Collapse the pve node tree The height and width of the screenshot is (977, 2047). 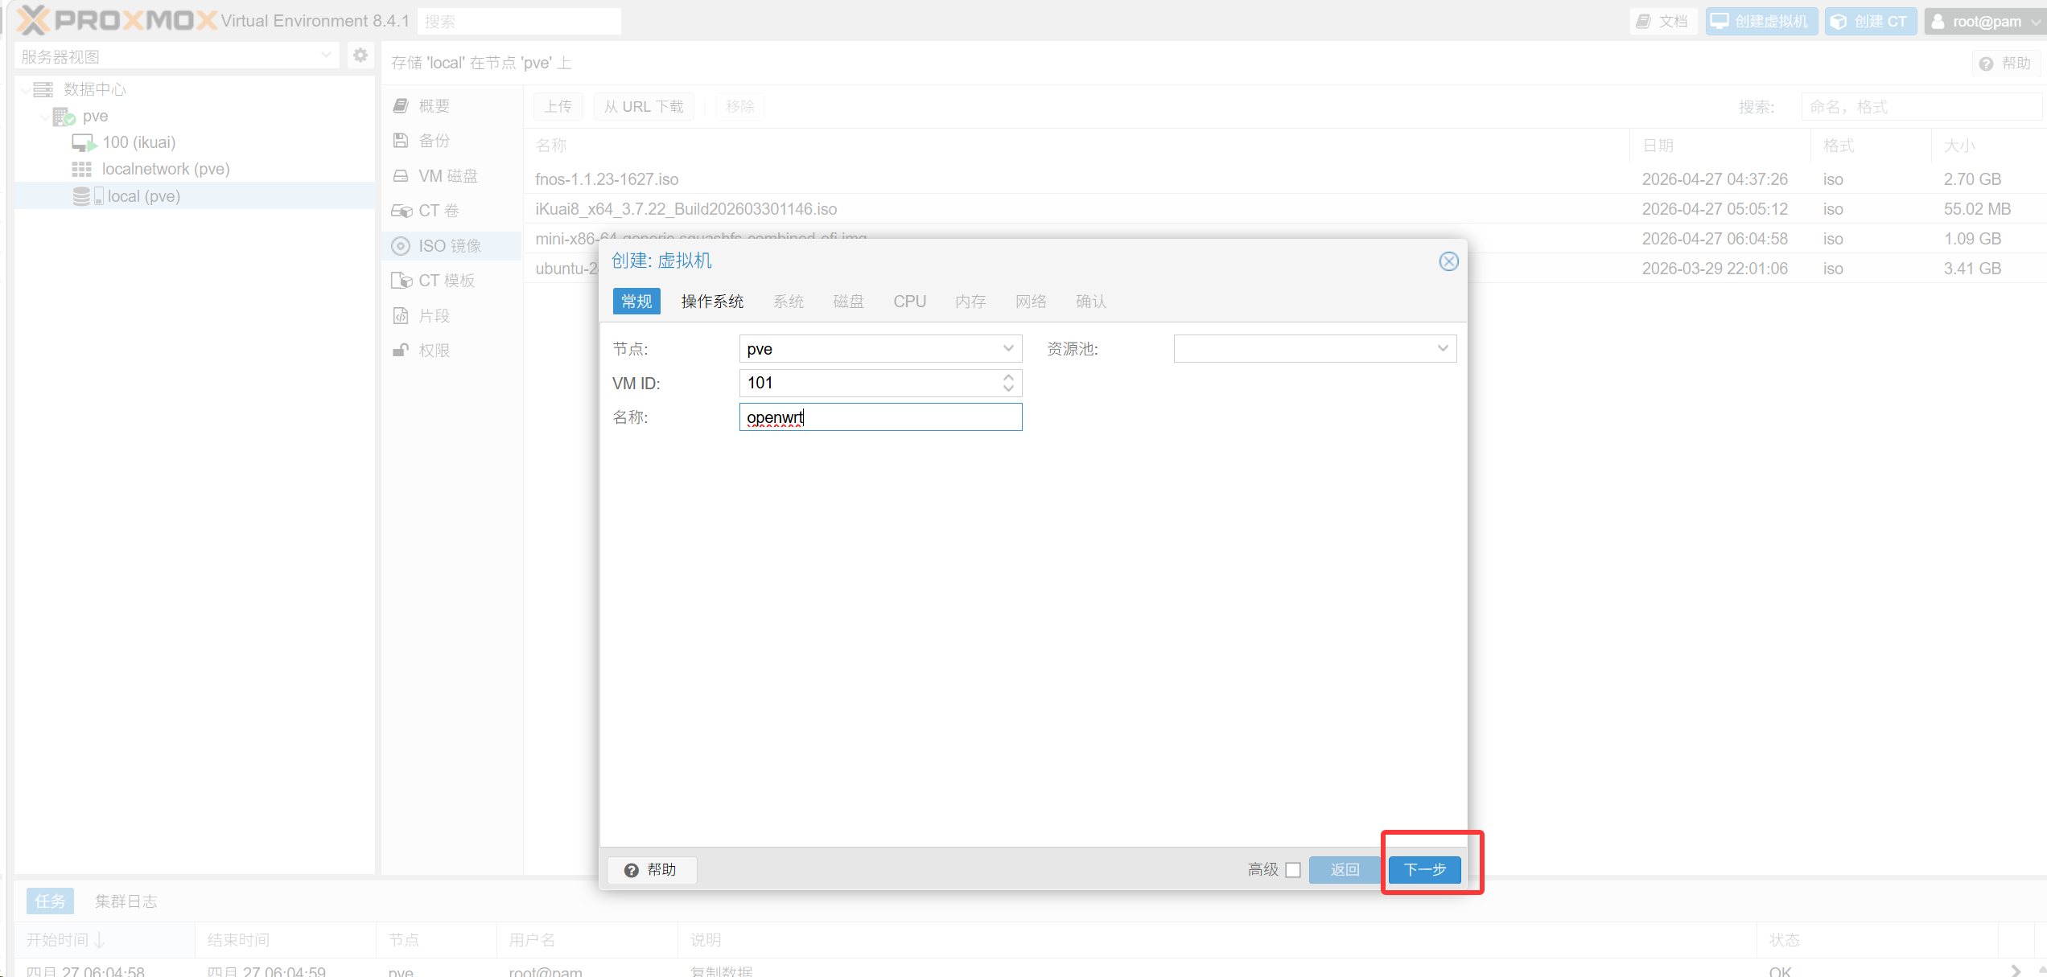tap(44, 117)
